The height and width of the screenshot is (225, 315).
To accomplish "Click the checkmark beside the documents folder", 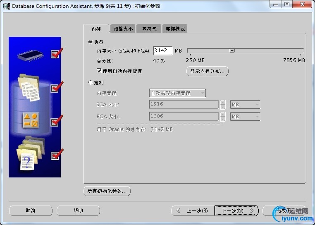I will coord(57,87).
